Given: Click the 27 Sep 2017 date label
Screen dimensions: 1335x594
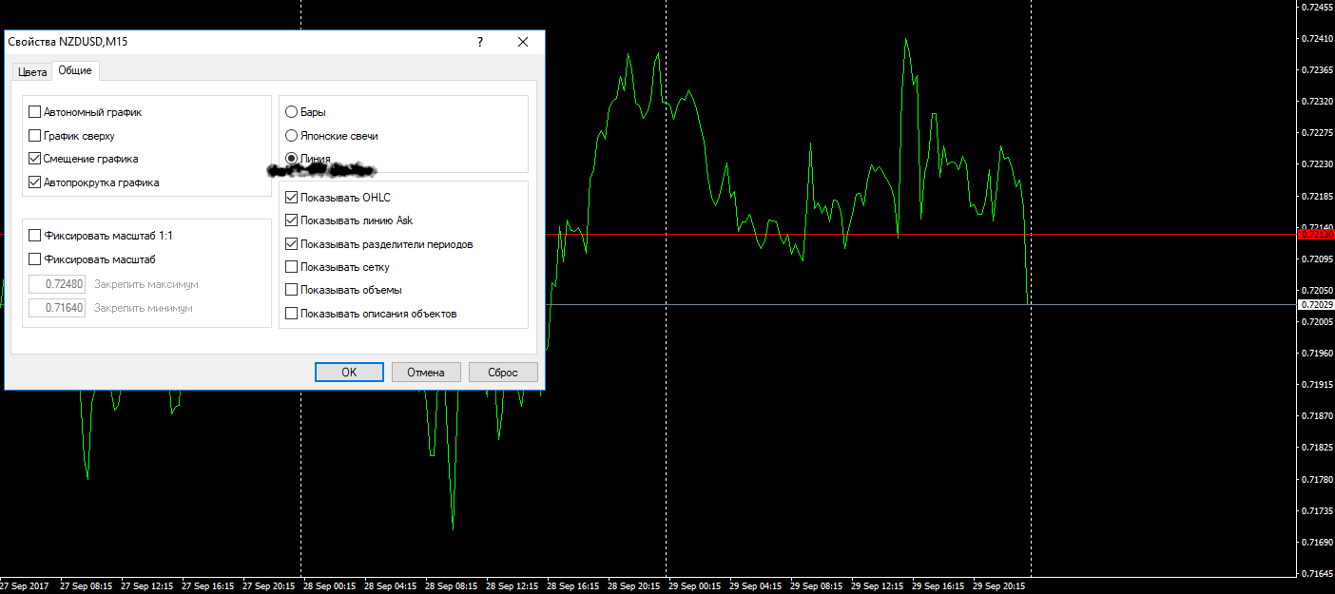Looking at the screenshot, I should tap(25, 586).
